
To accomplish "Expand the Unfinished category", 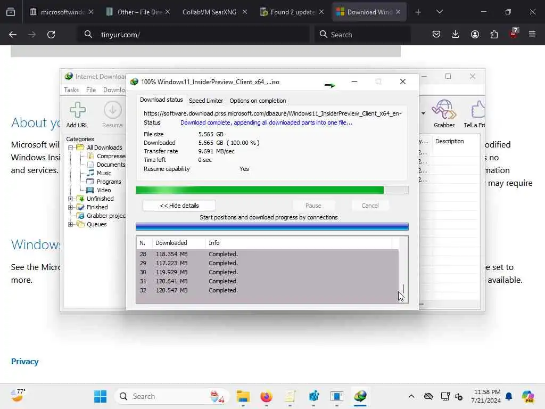I will (71, 199).
